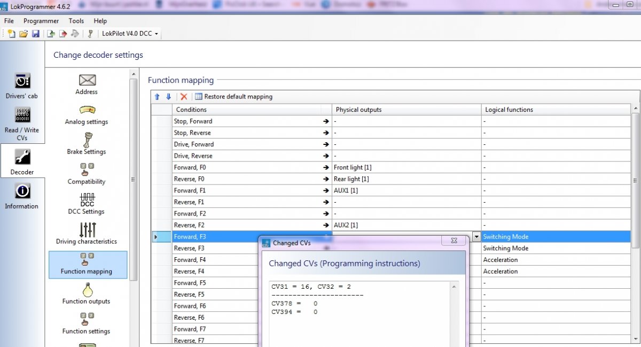Open the Driving characteristics page
The height and width of the screenshot is (347, 641).
click(87, 234)
